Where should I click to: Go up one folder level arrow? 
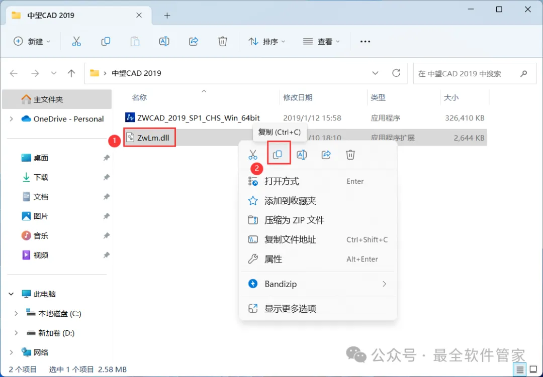71,73
